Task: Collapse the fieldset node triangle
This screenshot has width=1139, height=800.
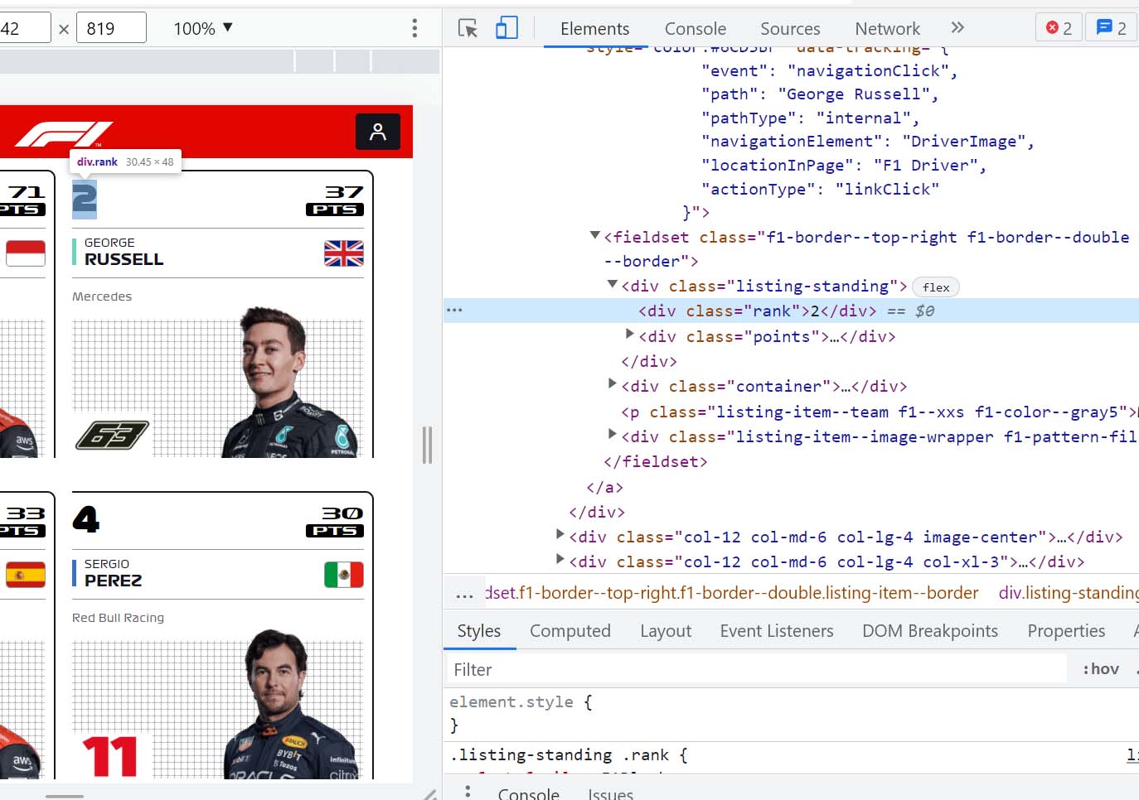Action: click(594, 236)
